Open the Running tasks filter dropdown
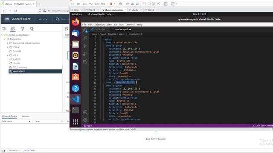Screen dimensions: 273x153 click(x=15, y=150)
